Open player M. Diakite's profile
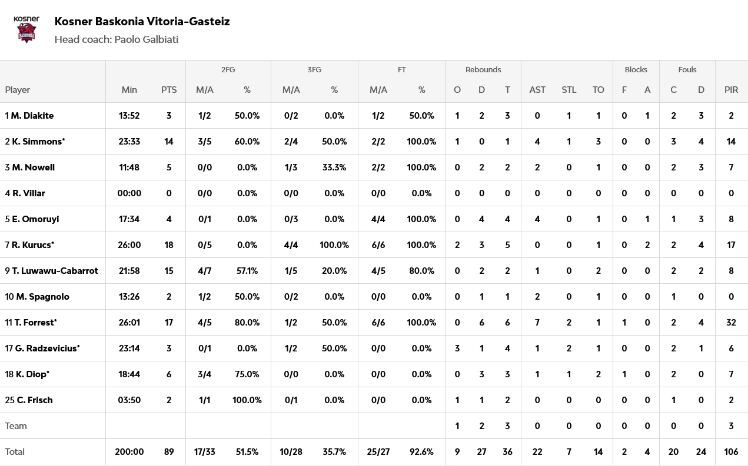 point(32,116)
